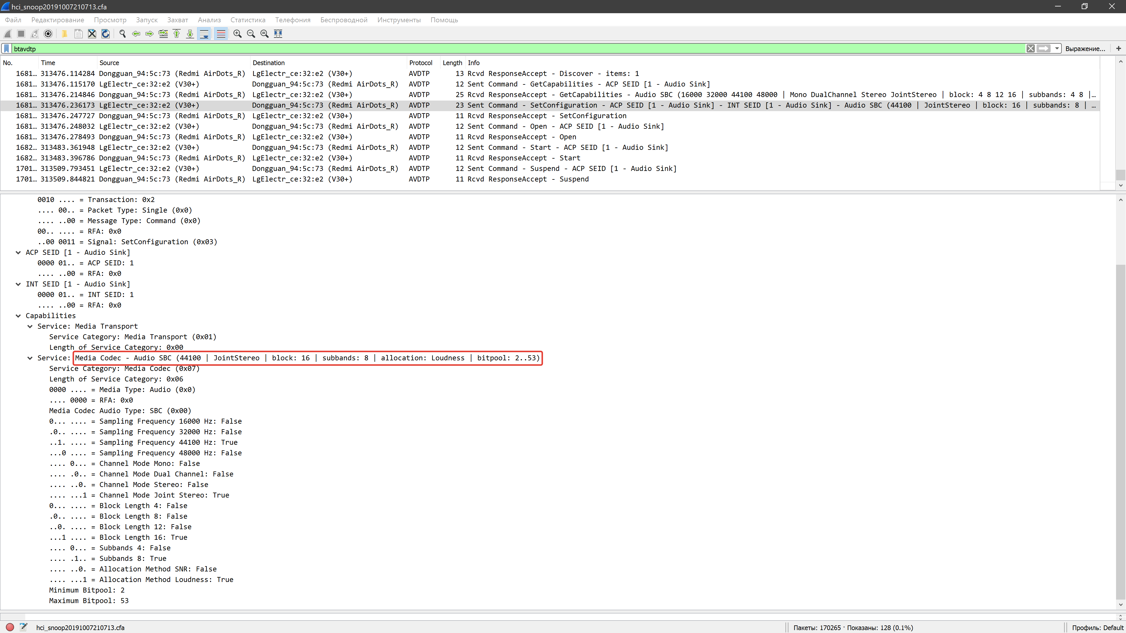The width and height of the screenshot is (1126, 633).
Task: Clear the display filter with X button
Action: [1030, 48]
